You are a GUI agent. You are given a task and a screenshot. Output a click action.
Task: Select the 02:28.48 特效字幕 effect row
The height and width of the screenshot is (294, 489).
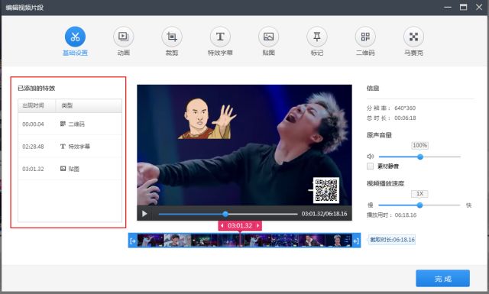(70, 146)
